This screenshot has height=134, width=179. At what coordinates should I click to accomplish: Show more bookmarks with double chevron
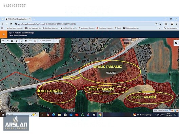pyautogui.click(x=159, y=28)
